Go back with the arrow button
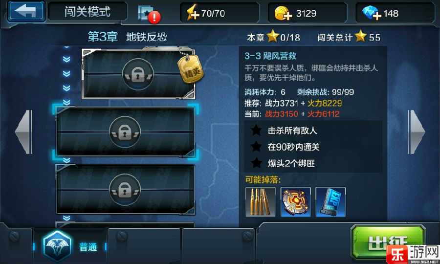The image size is (440, 264). click(26, 11)
